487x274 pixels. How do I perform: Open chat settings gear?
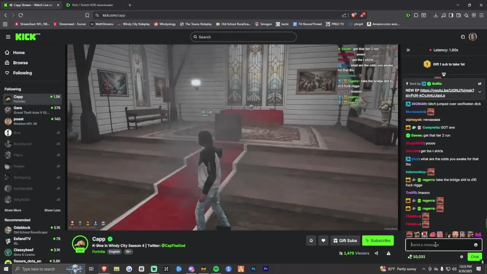tap(462, 257)
